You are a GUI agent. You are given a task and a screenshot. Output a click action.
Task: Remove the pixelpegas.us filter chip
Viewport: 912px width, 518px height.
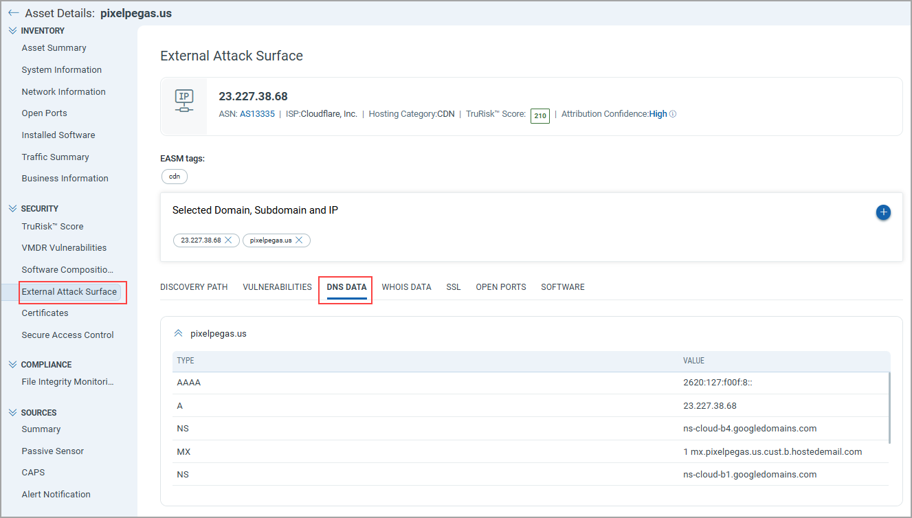pos(298,240)
